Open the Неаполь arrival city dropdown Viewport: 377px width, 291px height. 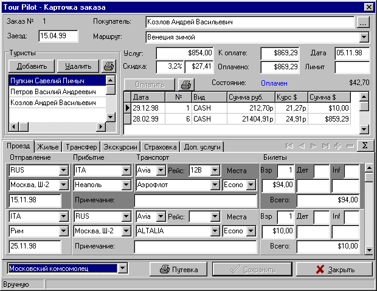pyautogui.click(x=126, y=185)
